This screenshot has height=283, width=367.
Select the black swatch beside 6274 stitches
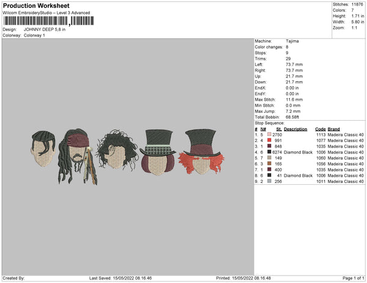click(x=269, y=152)
